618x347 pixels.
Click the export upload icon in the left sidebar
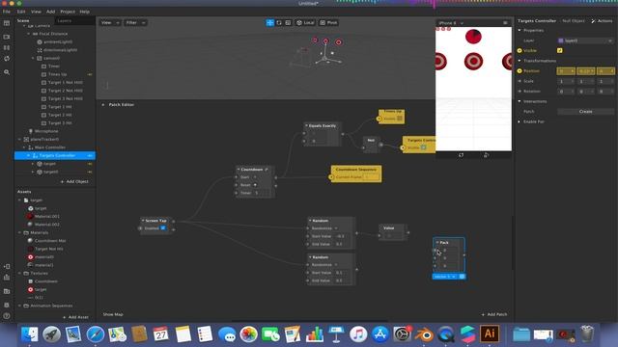pyautogui.click(x=7, y=278)
